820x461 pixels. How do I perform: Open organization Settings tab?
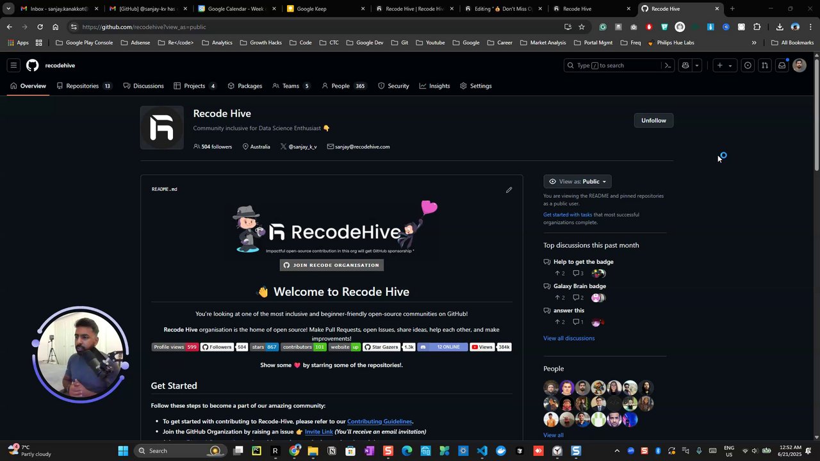tap(475, 86)
